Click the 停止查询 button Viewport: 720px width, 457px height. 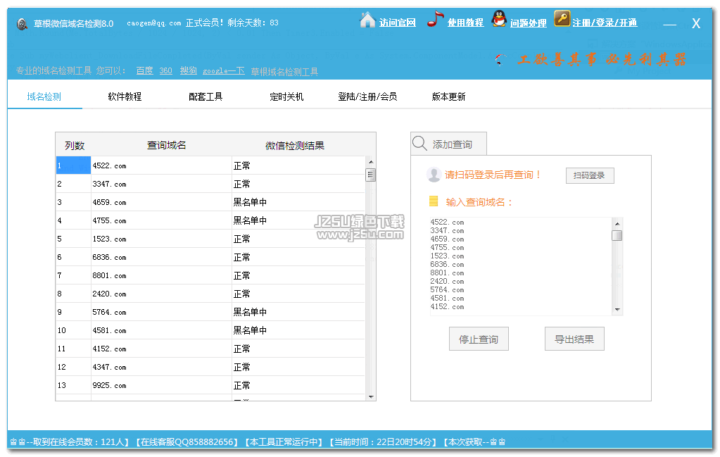coord(479,339)
